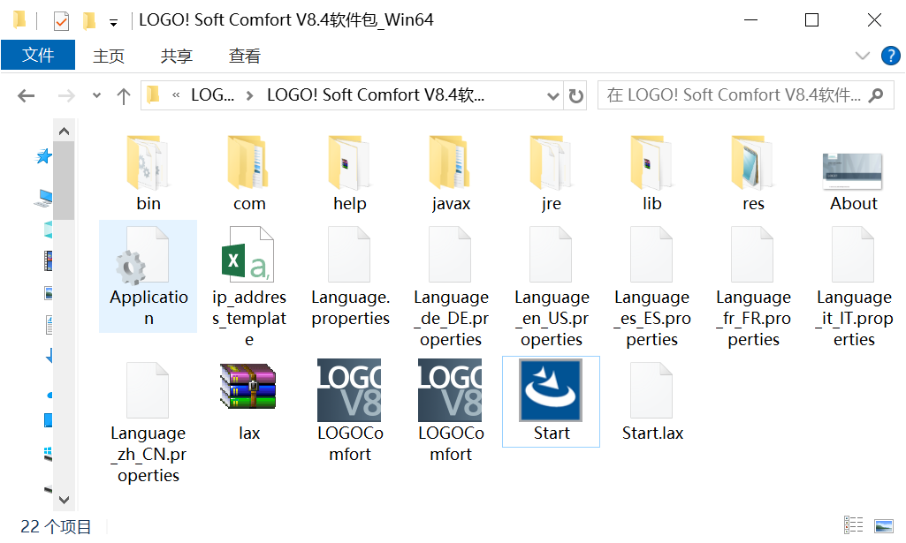906x543 pixels.
Task: Open Quick access star in navigation pane
Action: tap(44, 156)
